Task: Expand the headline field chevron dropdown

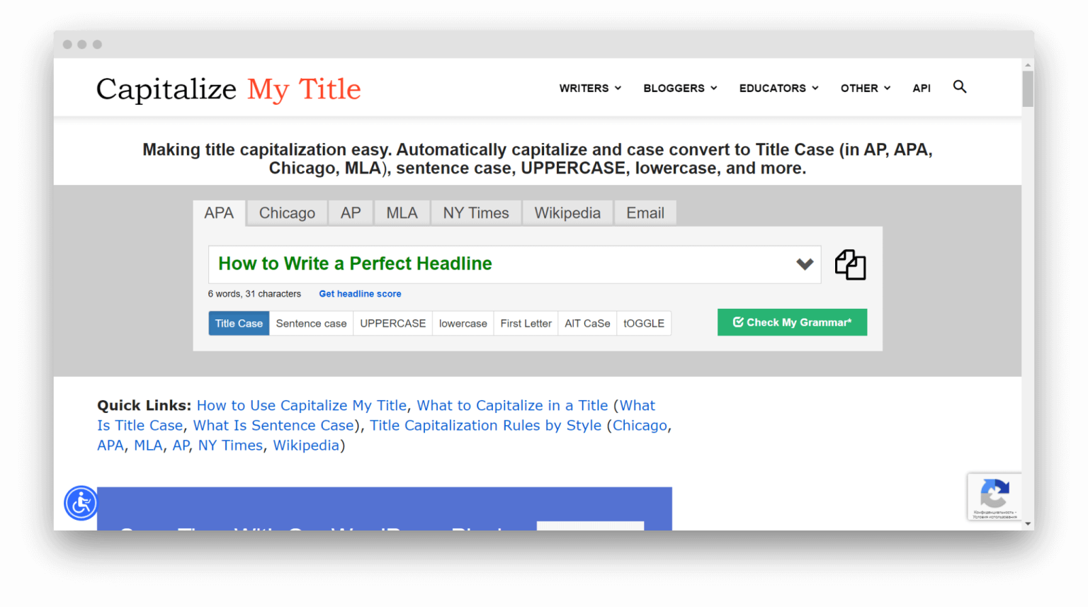Action: point(804,264)
